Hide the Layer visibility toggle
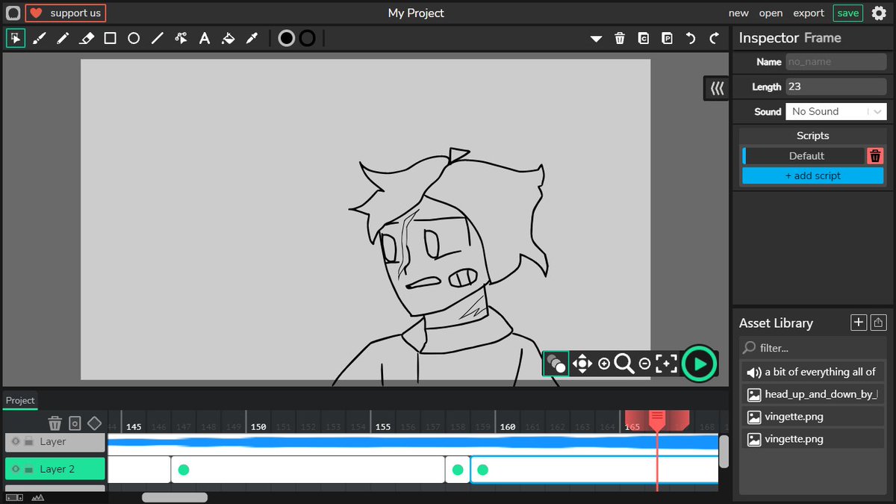896x504 pixels. [x=16, y=442]
